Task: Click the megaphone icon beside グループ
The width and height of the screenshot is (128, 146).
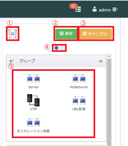Action: click(11, 61)
